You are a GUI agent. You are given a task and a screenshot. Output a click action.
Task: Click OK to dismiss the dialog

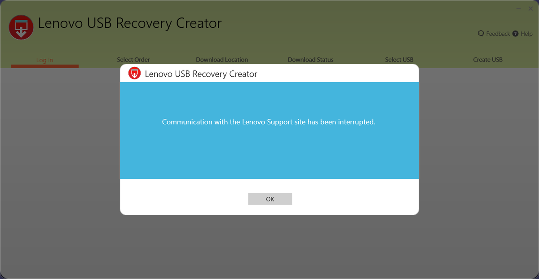270,199
